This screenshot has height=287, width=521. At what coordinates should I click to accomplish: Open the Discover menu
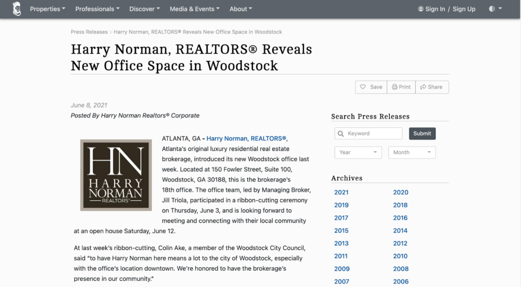click(144, 9)
